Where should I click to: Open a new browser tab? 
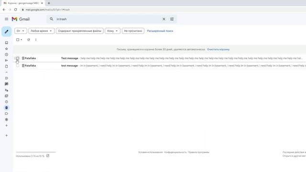tap(49, 3)
